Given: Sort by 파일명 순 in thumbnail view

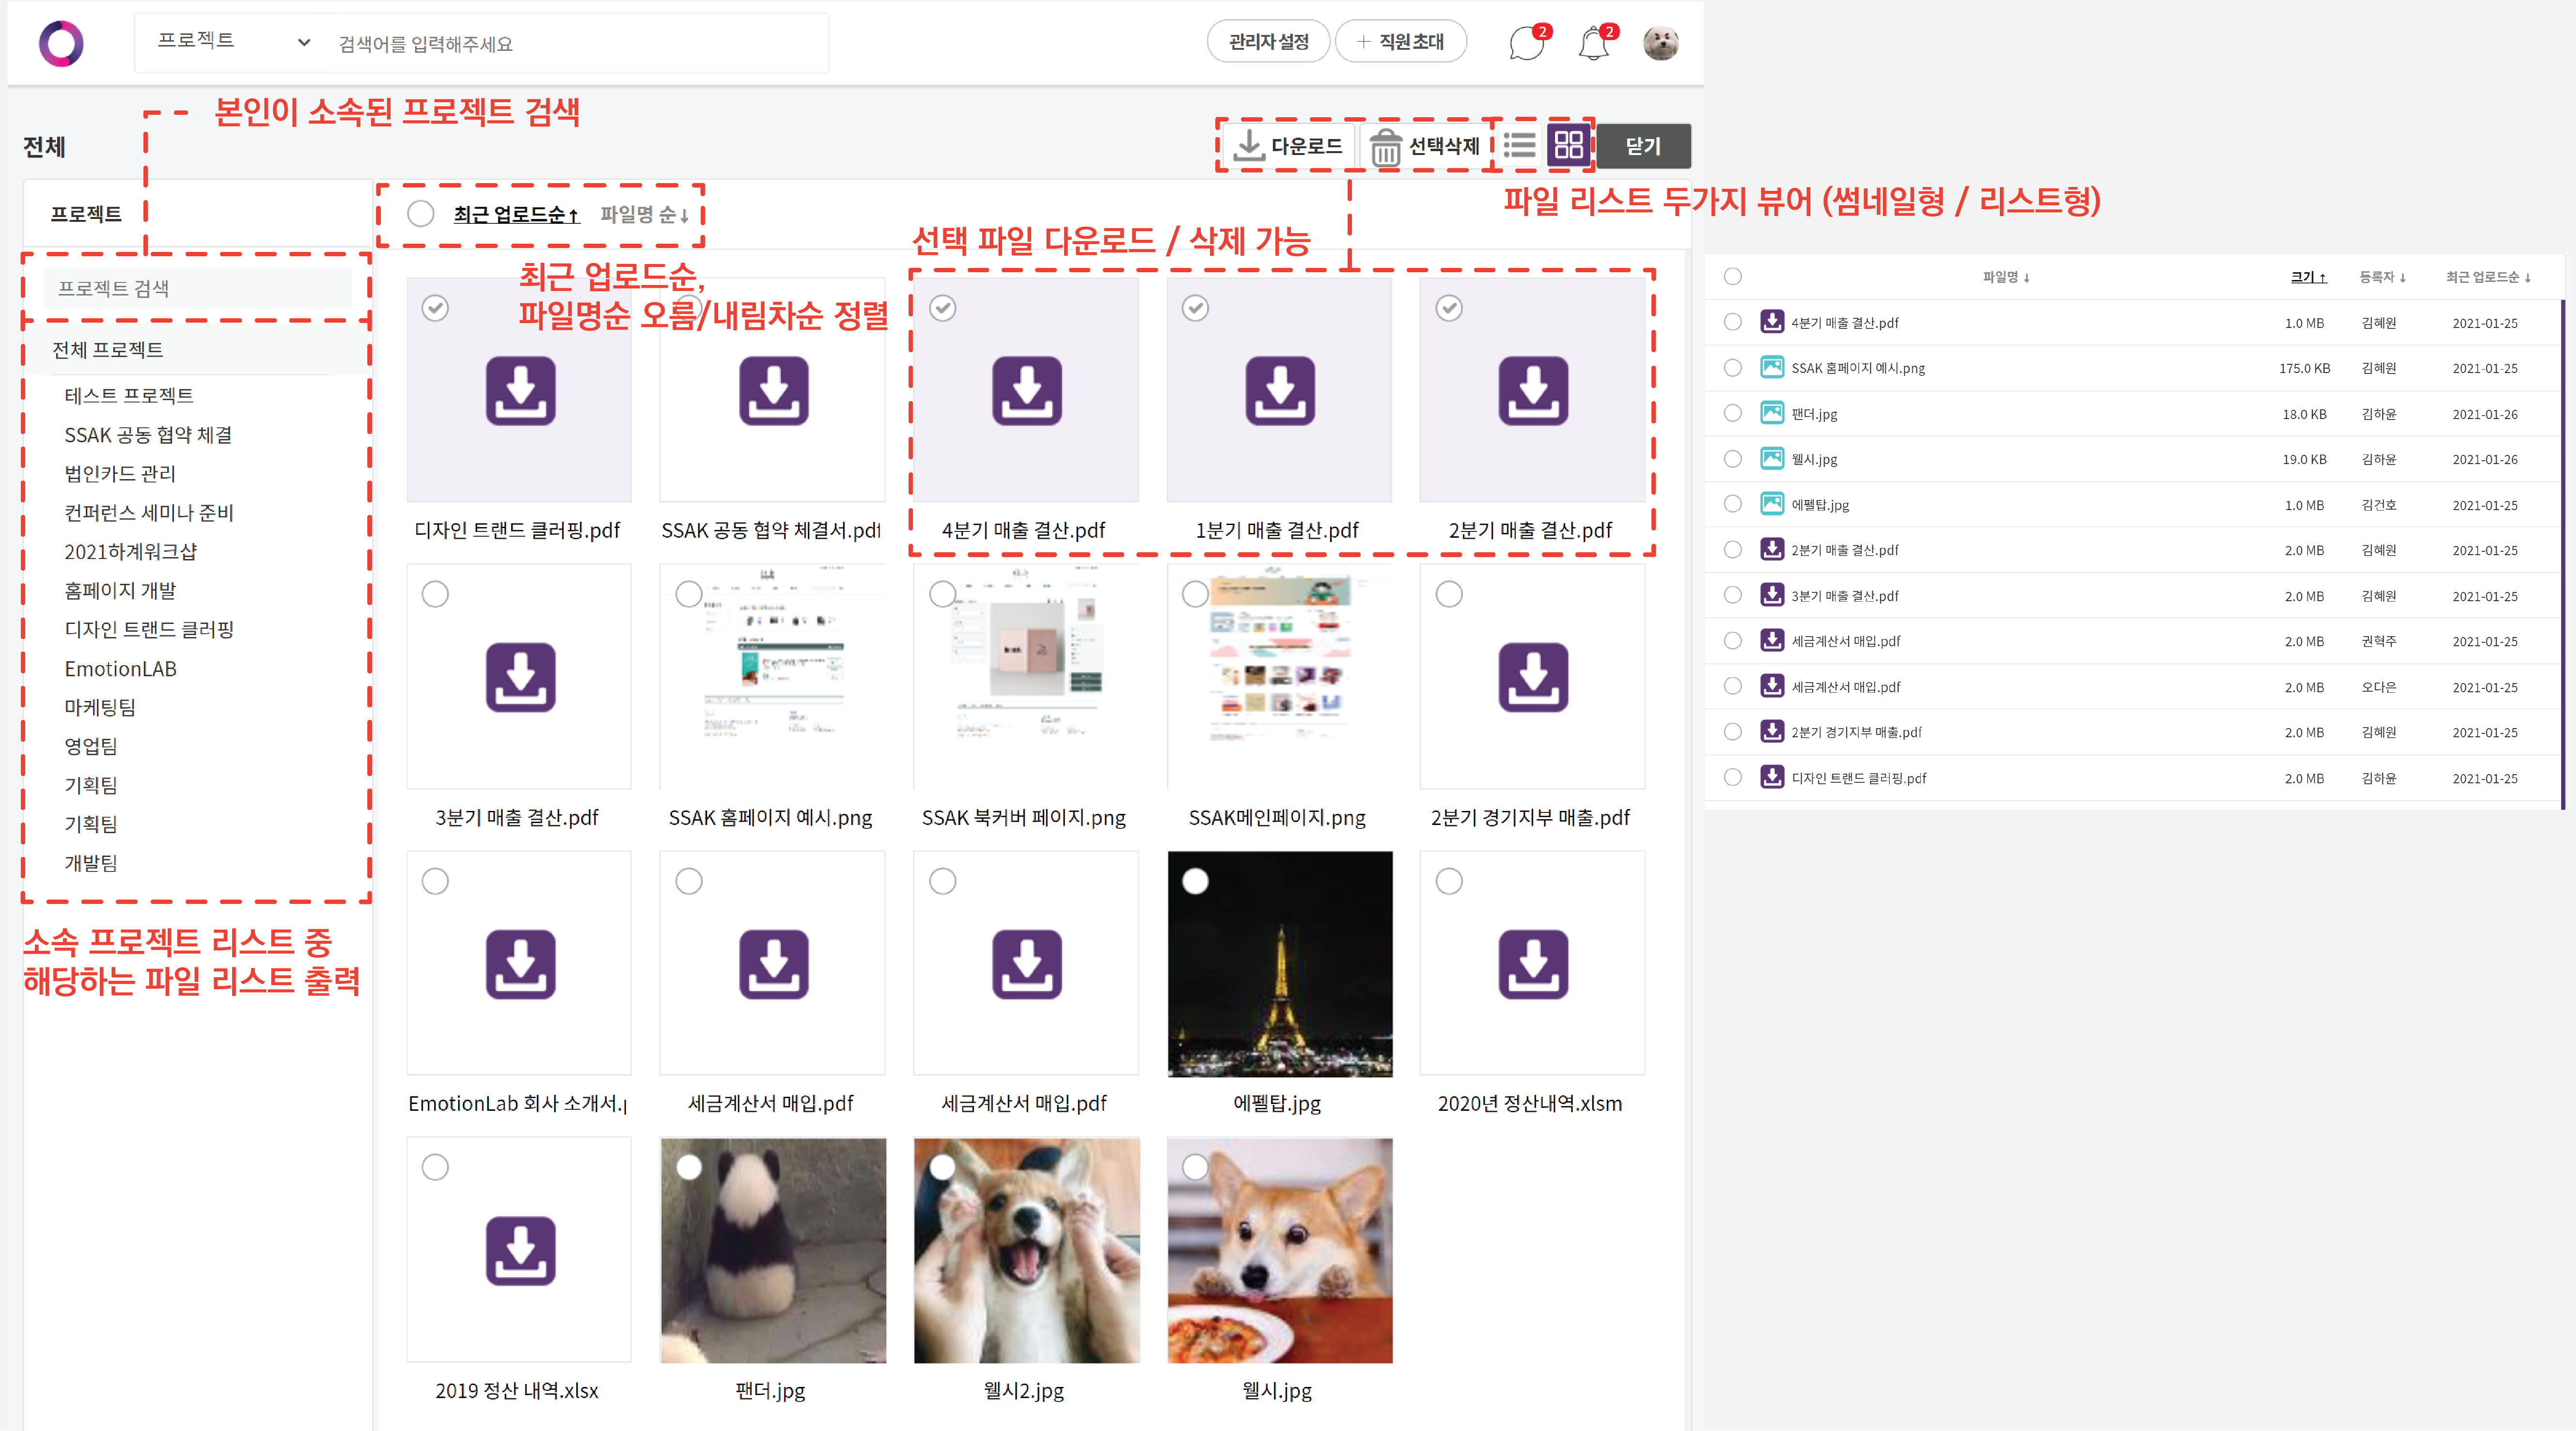Looking at the screenshot, I should click(644, 214).
